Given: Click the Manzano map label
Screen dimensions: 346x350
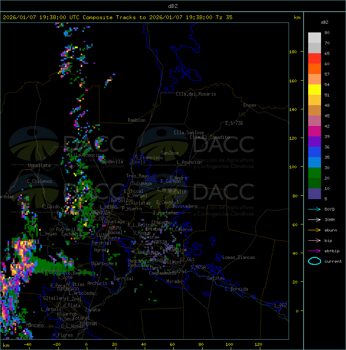Looking at the screenshot, I should [x=35, y=325].
